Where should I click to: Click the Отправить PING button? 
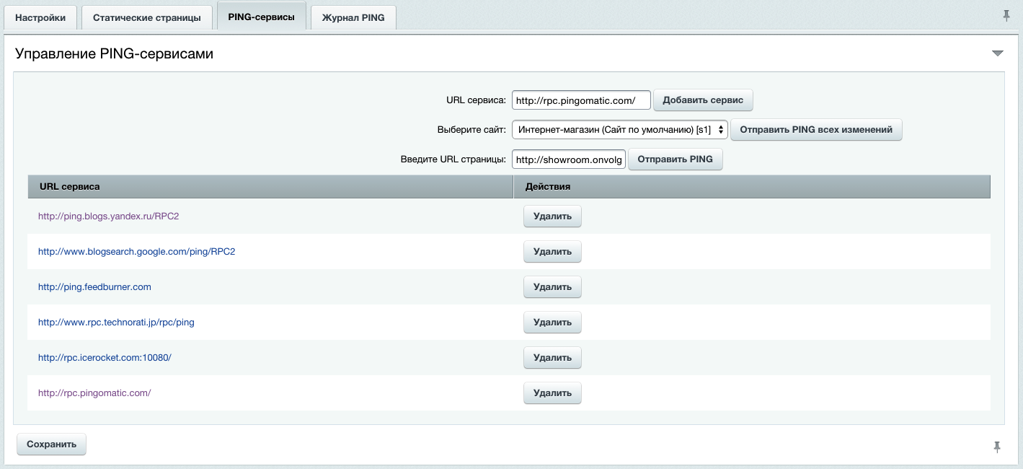pos(675,159)
